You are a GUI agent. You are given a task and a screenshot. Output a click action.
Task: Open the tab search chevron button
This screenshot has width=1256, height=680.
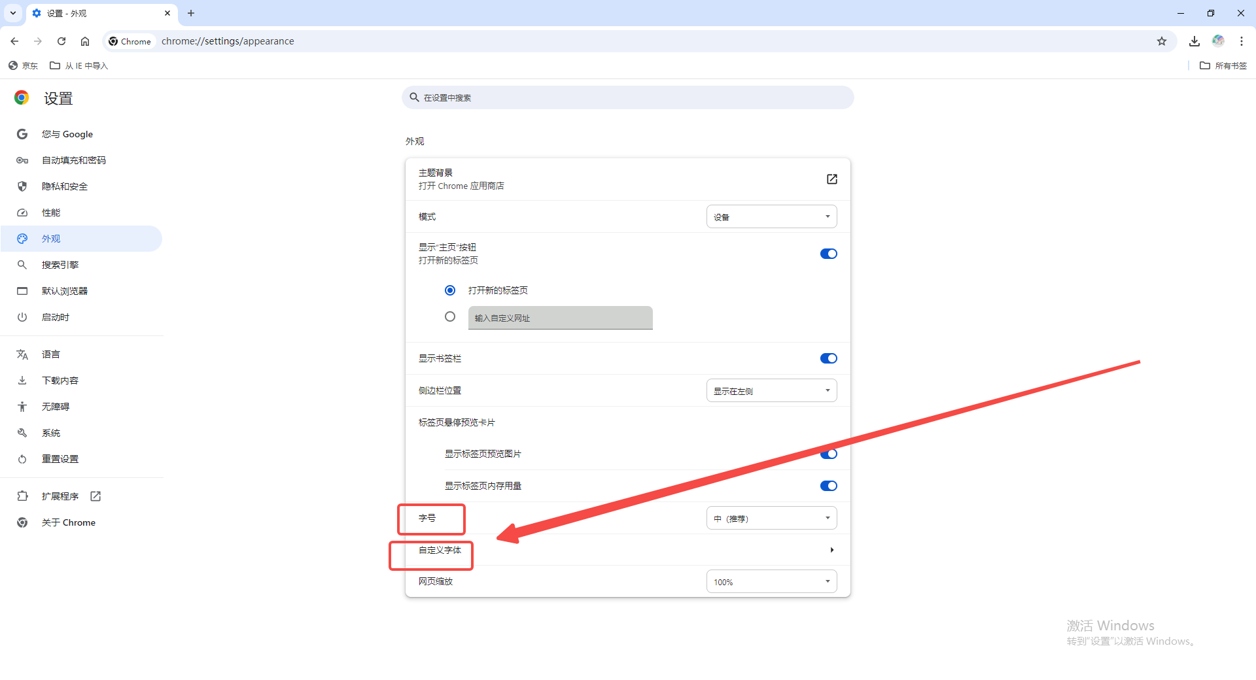pos(13,13)
